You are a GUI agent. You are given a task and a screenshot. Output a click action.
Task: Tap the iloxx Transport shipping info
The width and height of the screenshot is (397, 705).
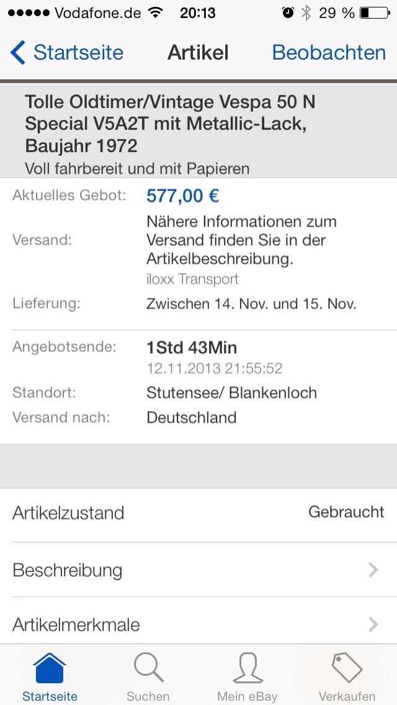point(192,279)
